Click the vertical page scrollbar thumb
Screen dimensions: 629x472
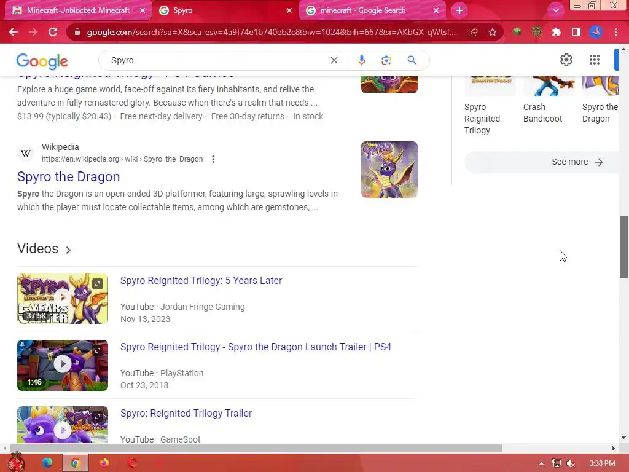tap(623, 247)
